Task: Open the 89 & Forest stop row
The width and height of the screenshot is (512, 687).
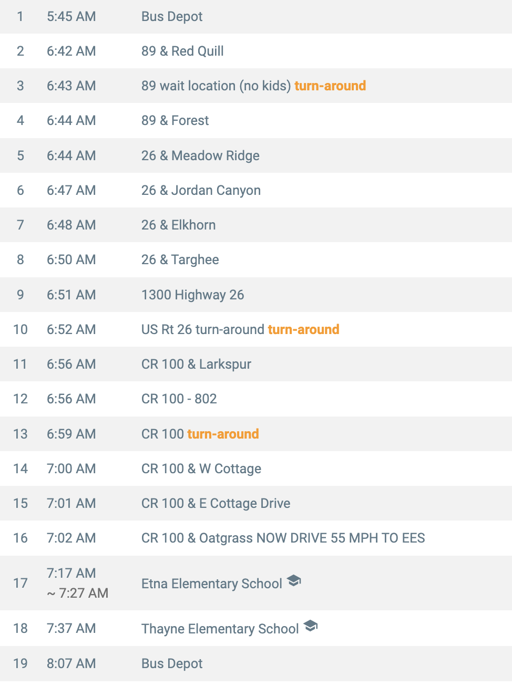Action: (256, 120)
